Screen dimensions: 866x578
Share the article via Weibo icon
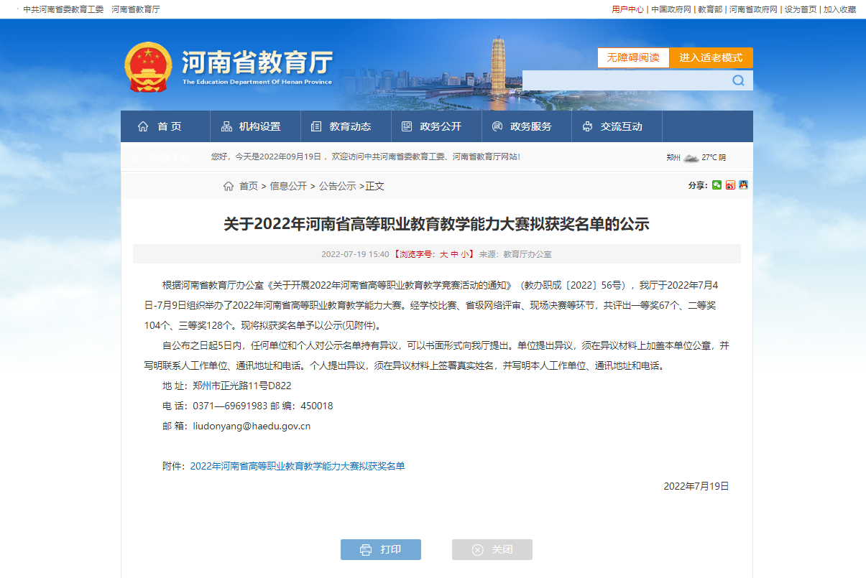tap(730, 185)
